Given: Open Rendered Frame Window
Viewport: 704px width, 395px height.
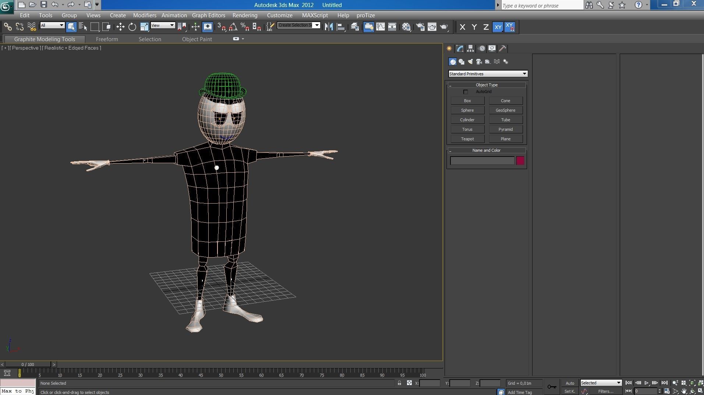Looking at the screenshot, I should (432, 27).
